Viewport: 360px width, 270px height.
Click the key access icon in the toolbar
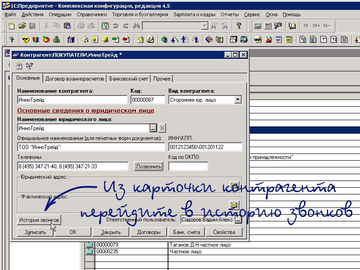tap(105, 26)
